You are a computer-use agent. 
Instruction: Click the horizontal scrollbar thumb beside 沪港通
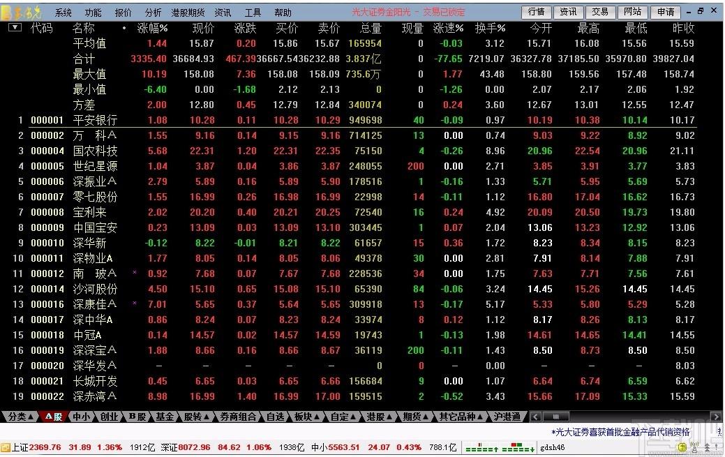[556, 417]
